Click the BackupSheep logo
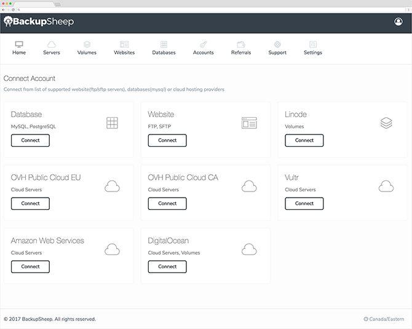 (39, 22)
